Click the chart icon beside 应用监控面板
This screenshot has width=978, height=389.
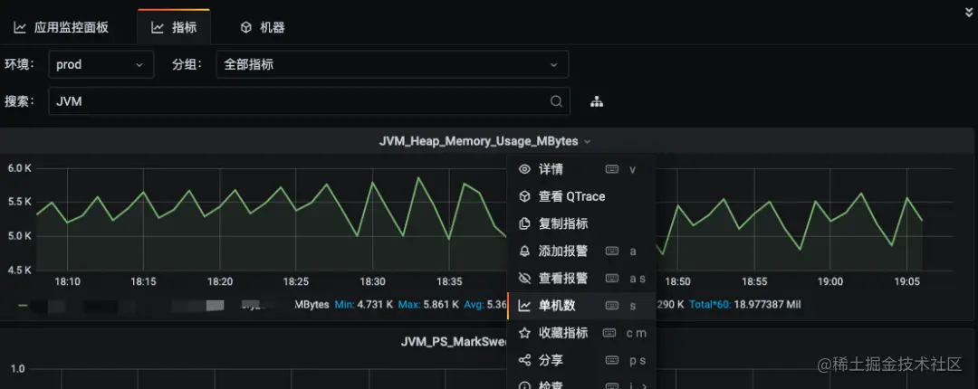point(20,27)
